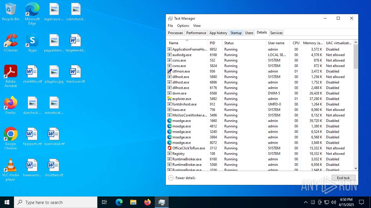Select the playplus.jpg file on desktop
This screenshot has width=371, height=208.
tap(54, 74)
